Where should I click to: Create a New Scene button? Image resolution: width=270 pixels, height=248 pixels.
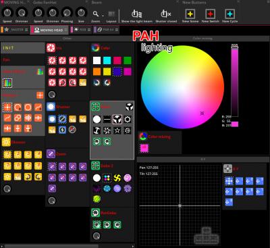(x=190, y=14)
